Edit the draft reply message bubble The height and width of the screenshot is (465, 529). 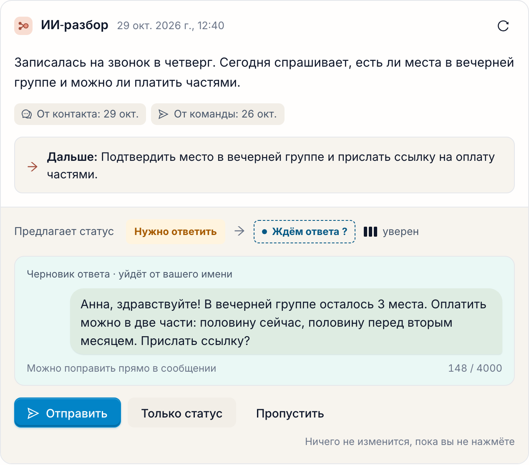click(286, 322)
